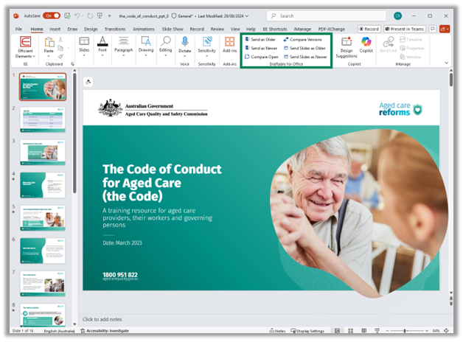Click Send Slides as Older

[x=304, y=48]
